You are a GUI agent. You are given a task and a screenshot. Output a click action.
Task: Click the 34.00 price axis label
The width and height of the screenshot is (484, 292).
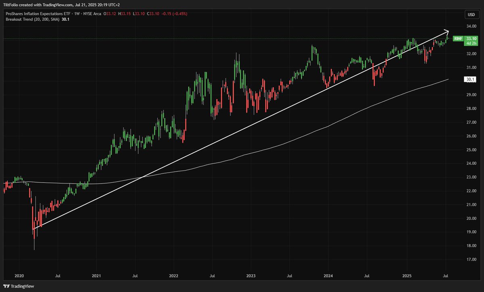[472, 26]
